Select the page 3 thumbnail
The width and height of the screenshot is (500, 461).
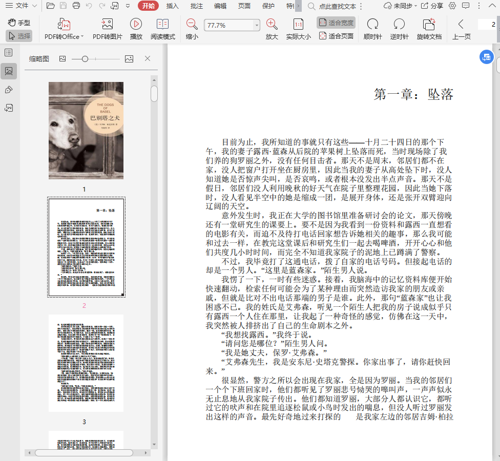click(x=86, y=363)
